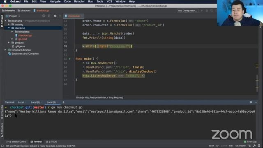263x148 pixels.
Task: Switch to Local terminal tab
Action: (21, 102)
